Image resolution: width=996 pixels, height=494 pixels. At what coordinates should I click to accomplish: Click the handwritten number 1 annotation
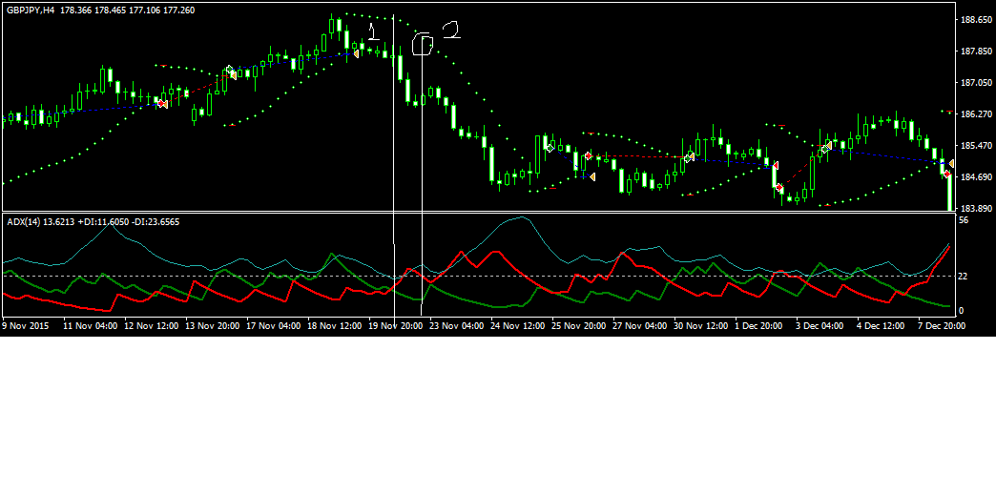tap(373, 31)
